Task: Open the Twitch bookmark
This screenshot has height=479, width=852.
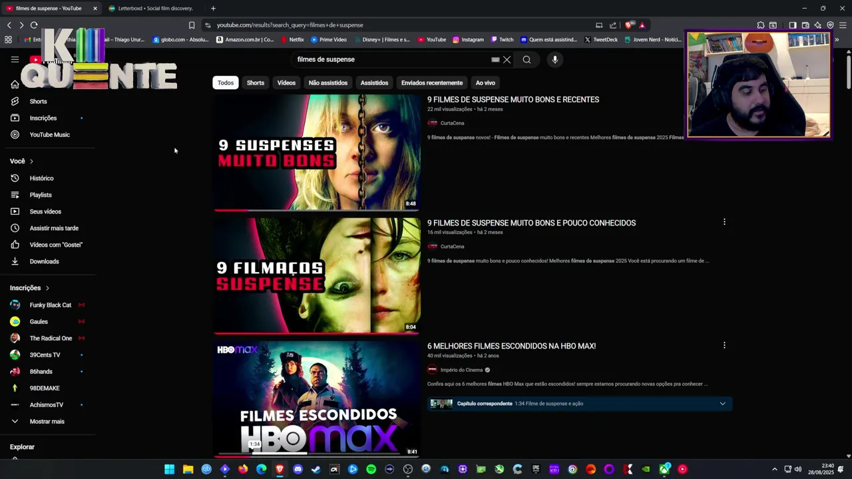Action: [502, 39]
